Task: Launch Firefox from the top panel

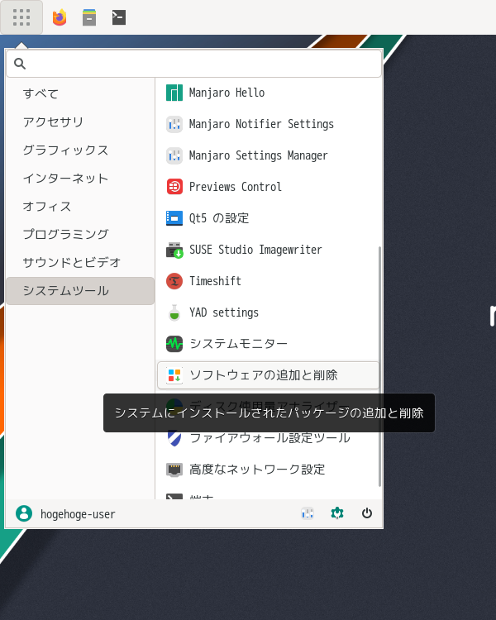Action: click(x=60, y=17)
